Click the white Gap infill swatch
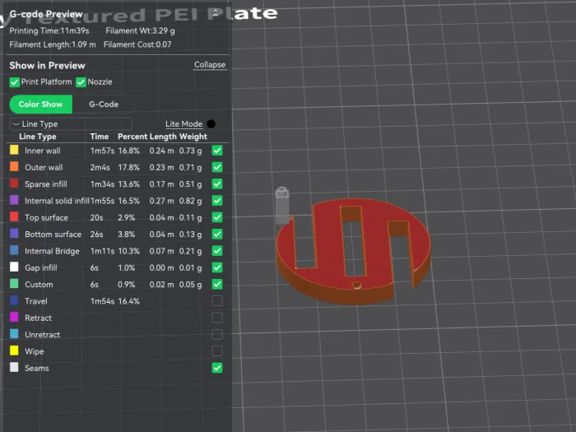The width and height of the screenshot is (576, 432). coord(14,267)
